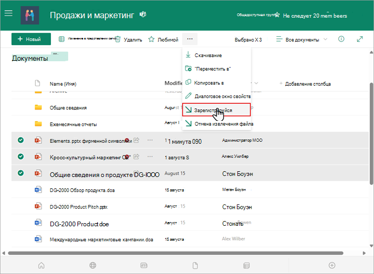Click Word icon of DG-2000 Обзор продукта
Image resolution: width=374 pixels, height=274 pixels.
[38, 189]
